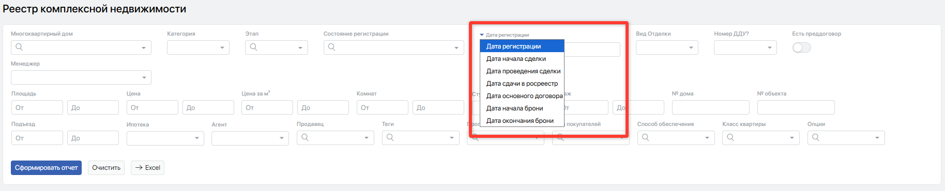Screen dimensions: 945x191
Task: Open the 'Многоквартирный дом' dropdown
Action: click(x=81, y=47)
